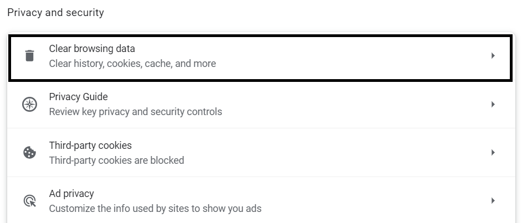Open the "Privacy Guide" title

[78, 97]
